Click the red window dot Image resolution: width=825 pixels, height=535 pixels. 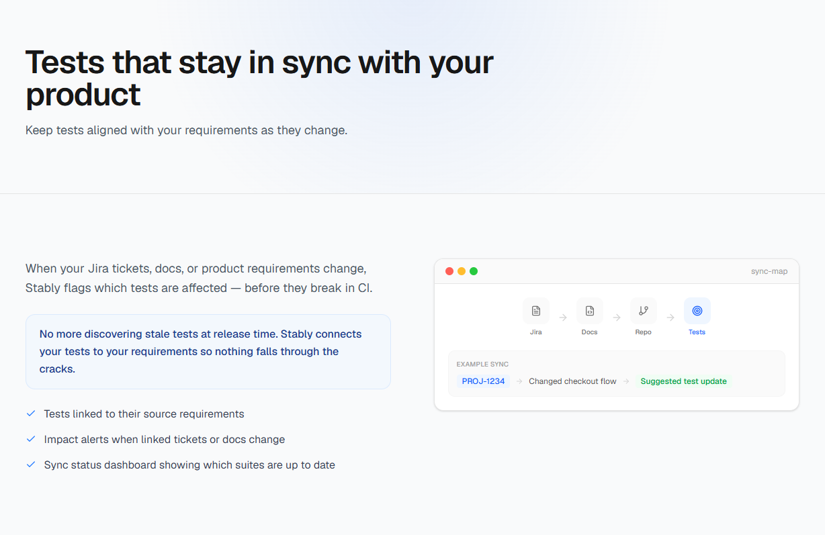(449, 271)
